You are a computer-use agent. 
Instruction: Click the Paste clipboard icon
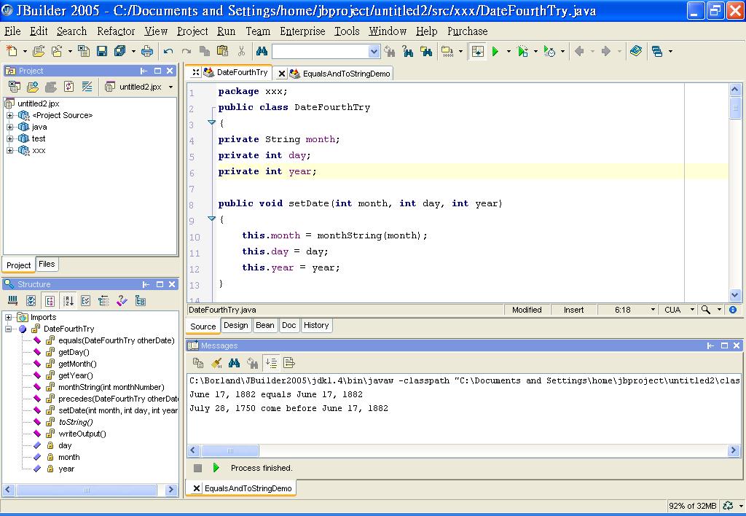pos(223,51)
